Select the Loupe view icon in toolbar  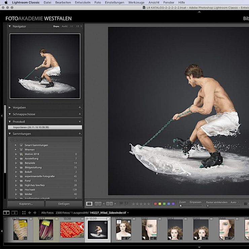tap(89, 204)
